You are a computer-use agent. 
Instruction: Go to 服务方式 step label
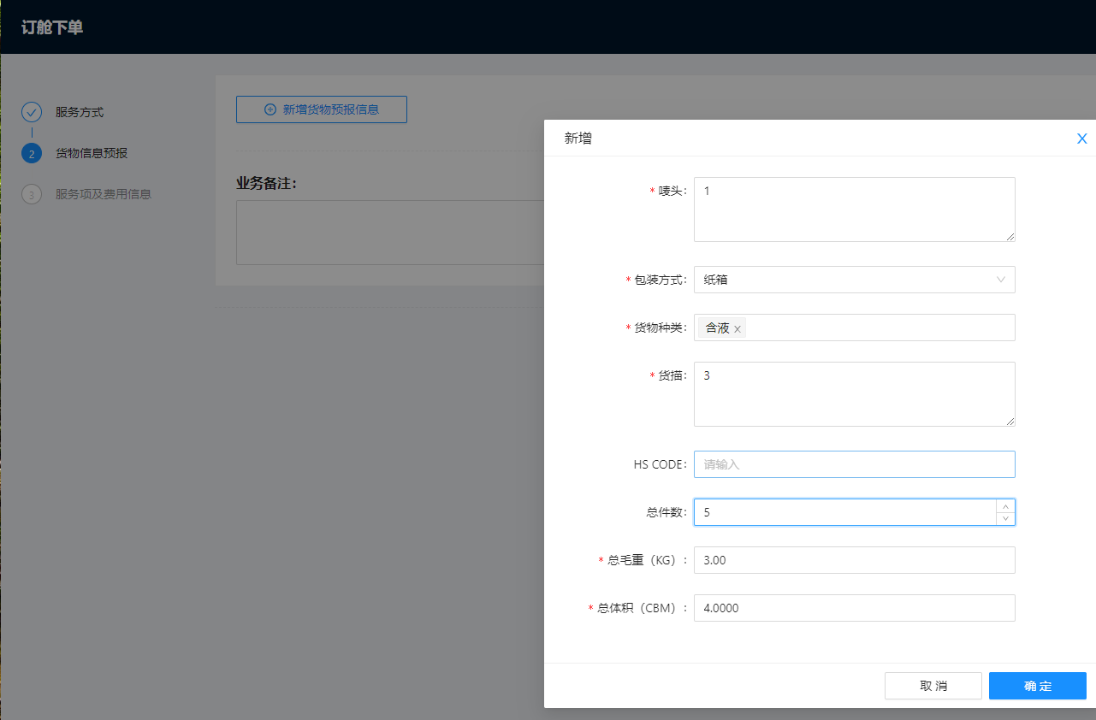(x=80, y=112)
